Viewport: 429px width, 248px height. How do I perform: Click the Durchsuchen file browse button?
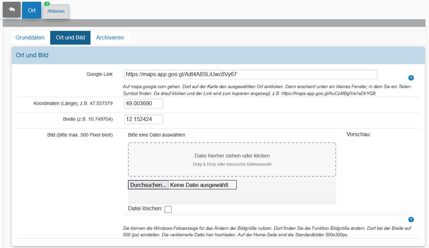click(x=148, y=185)
